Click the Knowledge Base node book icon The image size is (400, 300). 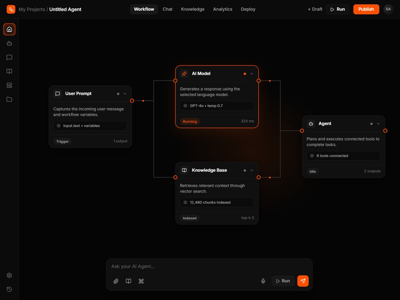[184, 170]
